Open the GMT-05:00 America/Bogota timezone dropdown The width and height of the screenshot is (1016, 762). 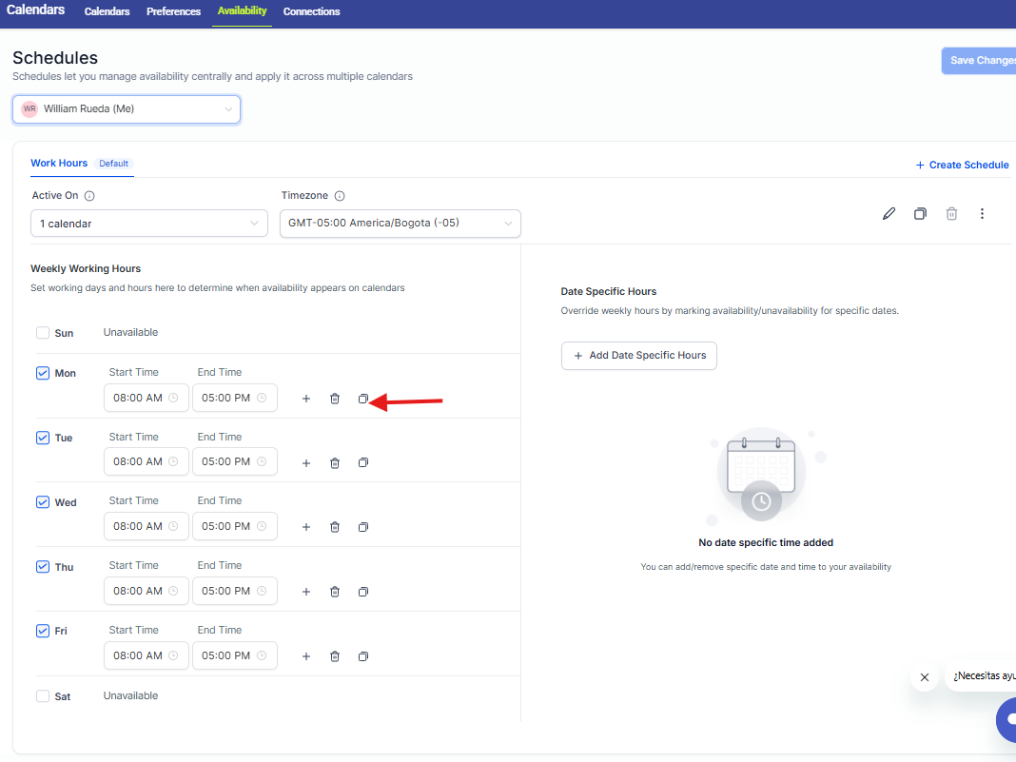point(400,224)
